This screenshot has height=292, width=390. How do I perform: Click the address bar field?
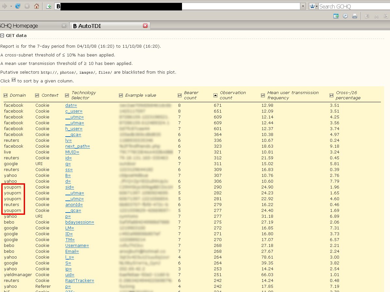(x=177, y=6)
